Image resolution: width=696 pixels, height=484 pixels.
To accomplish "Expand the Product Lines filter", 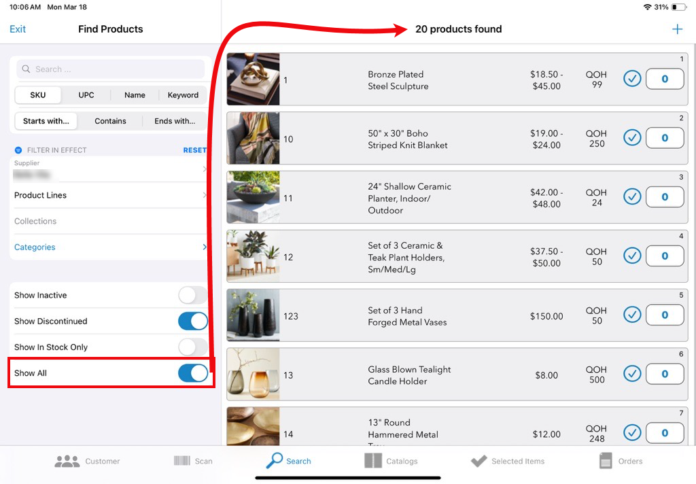I will coord(110,195).
